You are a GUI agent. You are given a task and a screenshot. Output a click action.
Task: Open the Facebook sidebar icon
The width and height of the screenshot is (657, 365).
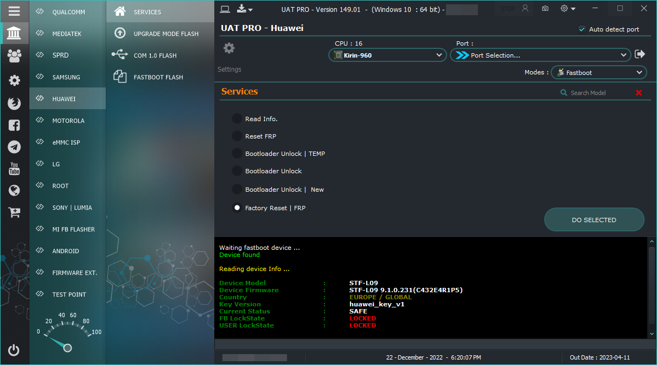click(14, 125)
